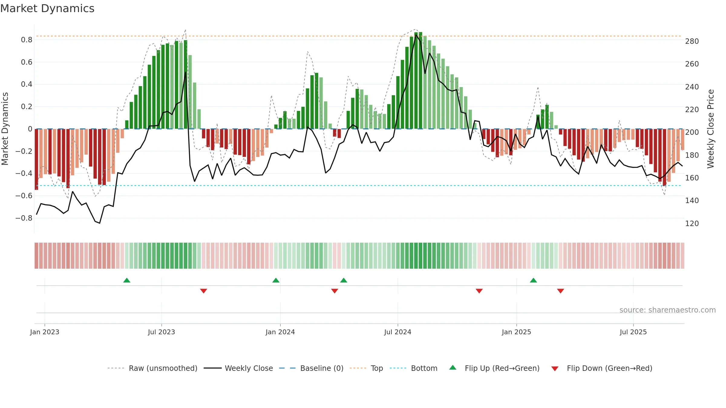Click the 0 baseline tick label
The width and height of the screenshot is (726, 408).
[30, 129]
